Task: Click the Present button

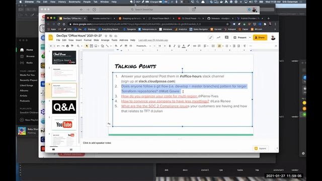Action: 240,38
